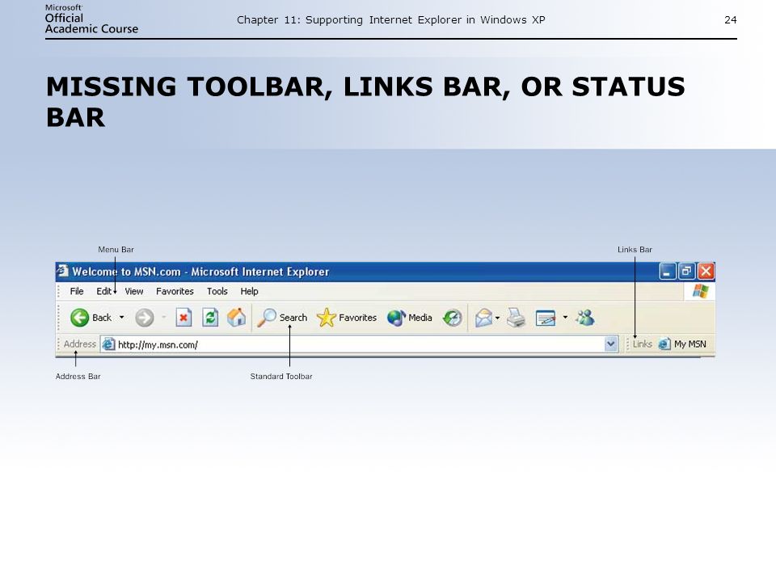The height and width of the screenshot is (582, 776).
Task: Open the Tools menu
Action: coord(217,292)
